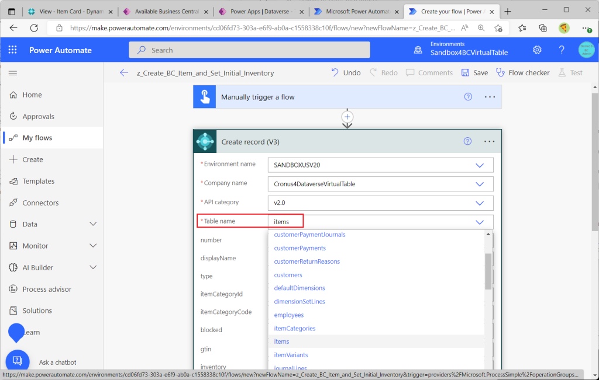Screen dimensions: 599x380
Task: Open the Environments globe icon
Action: coord(418,50)
